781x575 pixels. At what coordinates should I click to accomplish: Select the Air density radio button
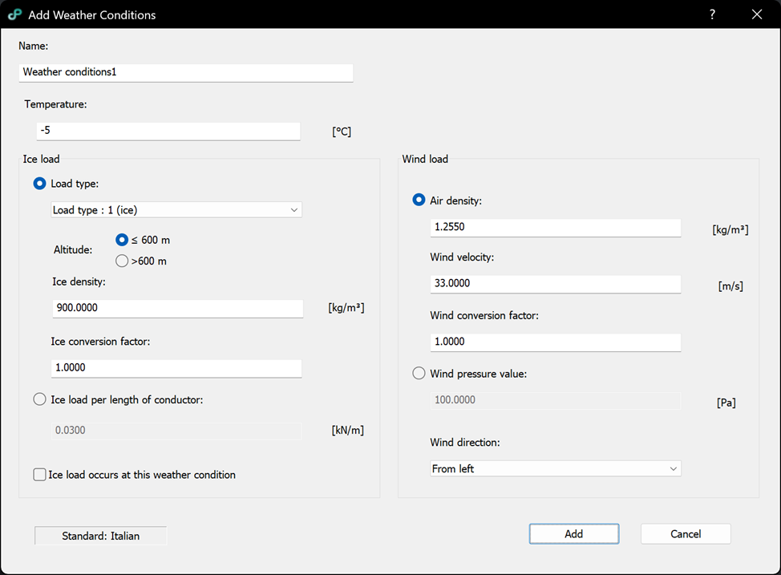click(x=419, y=200)
